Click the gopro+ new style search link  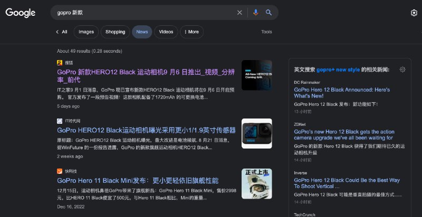338,70
